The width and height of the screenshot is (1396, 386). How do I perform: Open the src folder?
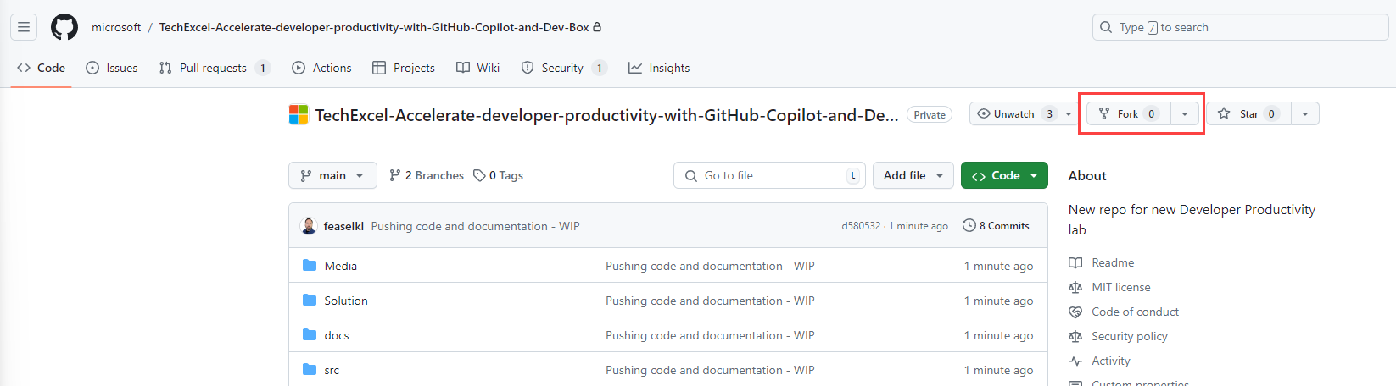click(332, 370)
